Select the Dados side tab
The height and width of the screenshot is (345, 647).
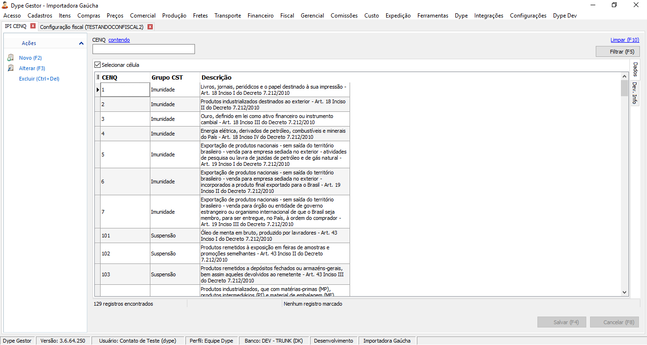point(635,69)
